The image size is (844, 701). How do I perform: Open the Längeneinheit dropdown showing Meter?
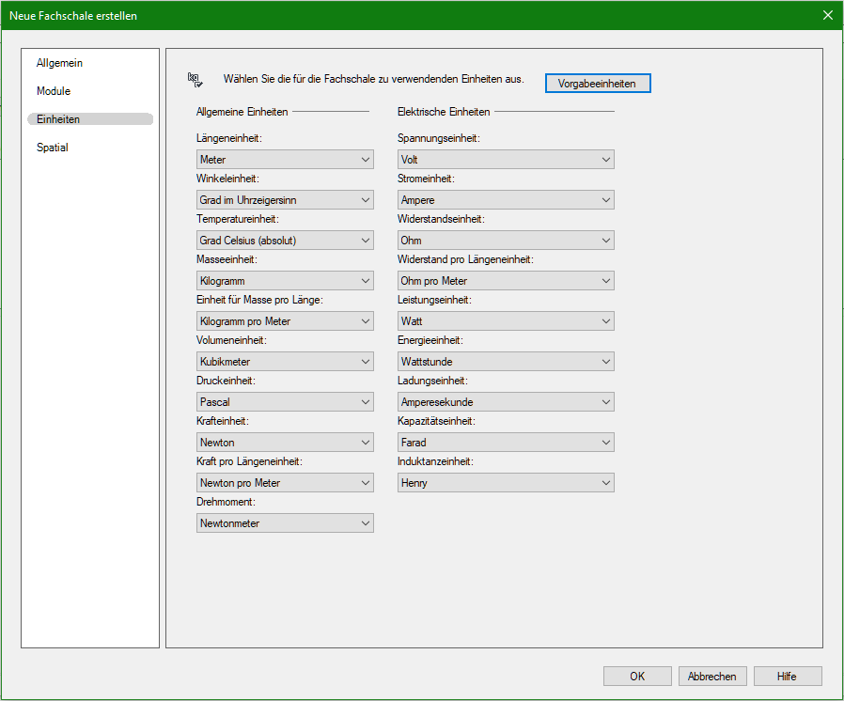pos(285,159)
